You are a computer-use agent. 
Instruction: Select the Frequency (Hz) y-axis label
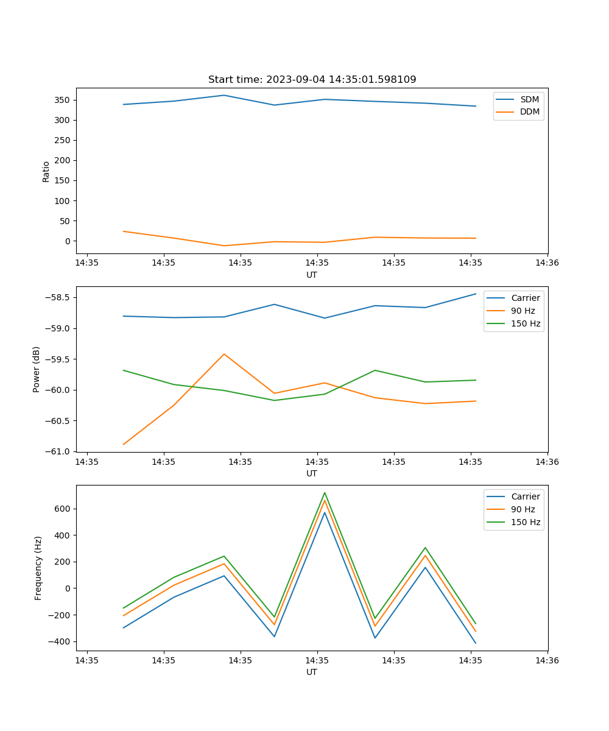(38, 568)
